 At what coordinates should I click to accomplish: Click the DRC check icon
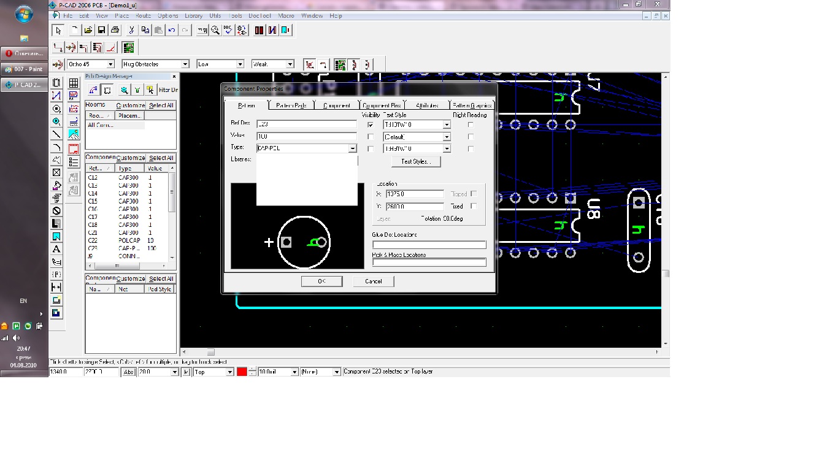coord(229,30)
